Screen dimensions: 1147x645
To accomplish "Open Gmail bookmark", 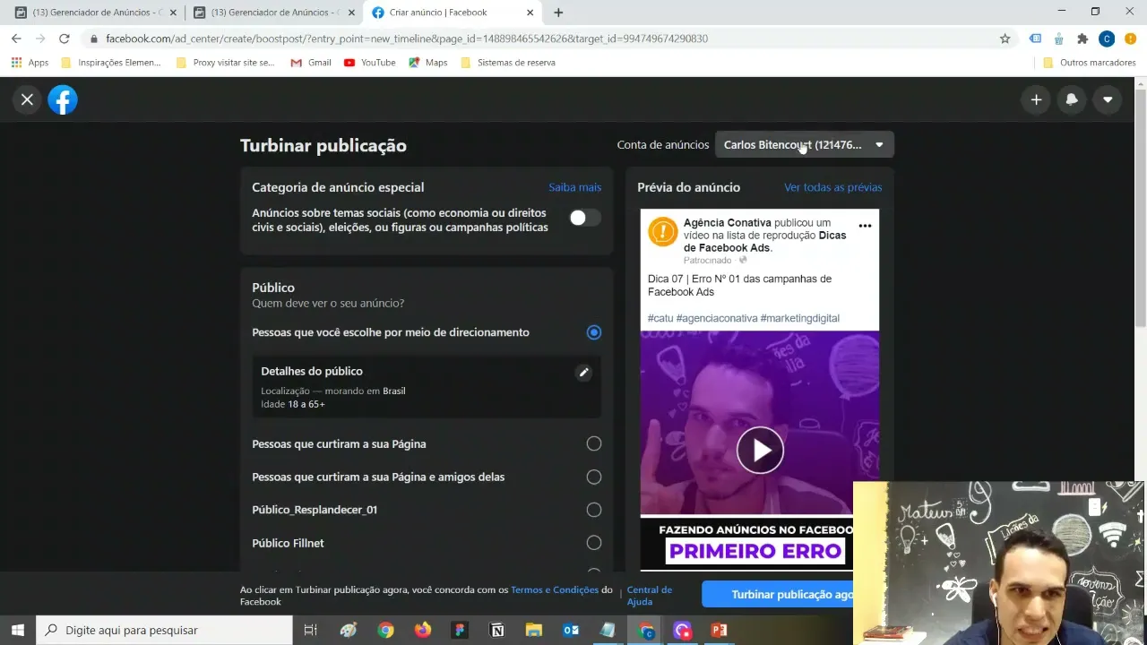I will 311,63.
